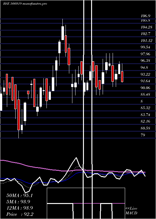156x219 pixels.
Task: Click the 90.06 price axis label
Action: 145,88
